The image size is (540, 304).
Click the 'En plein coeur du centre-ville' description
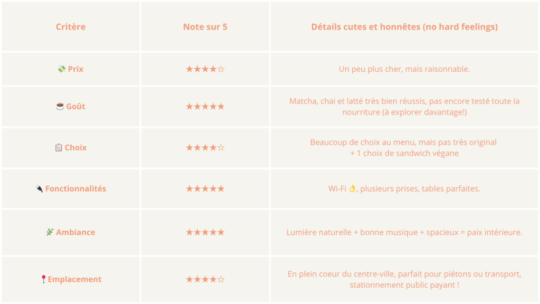pos(404,279)
